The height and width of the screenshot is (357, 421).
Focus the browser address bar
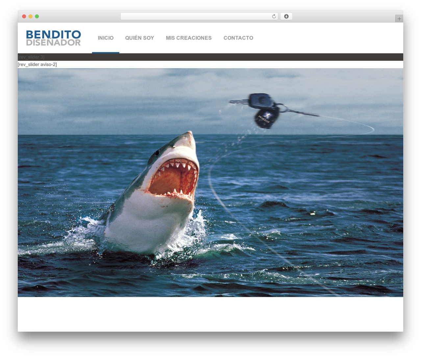[x=199, y=16]
